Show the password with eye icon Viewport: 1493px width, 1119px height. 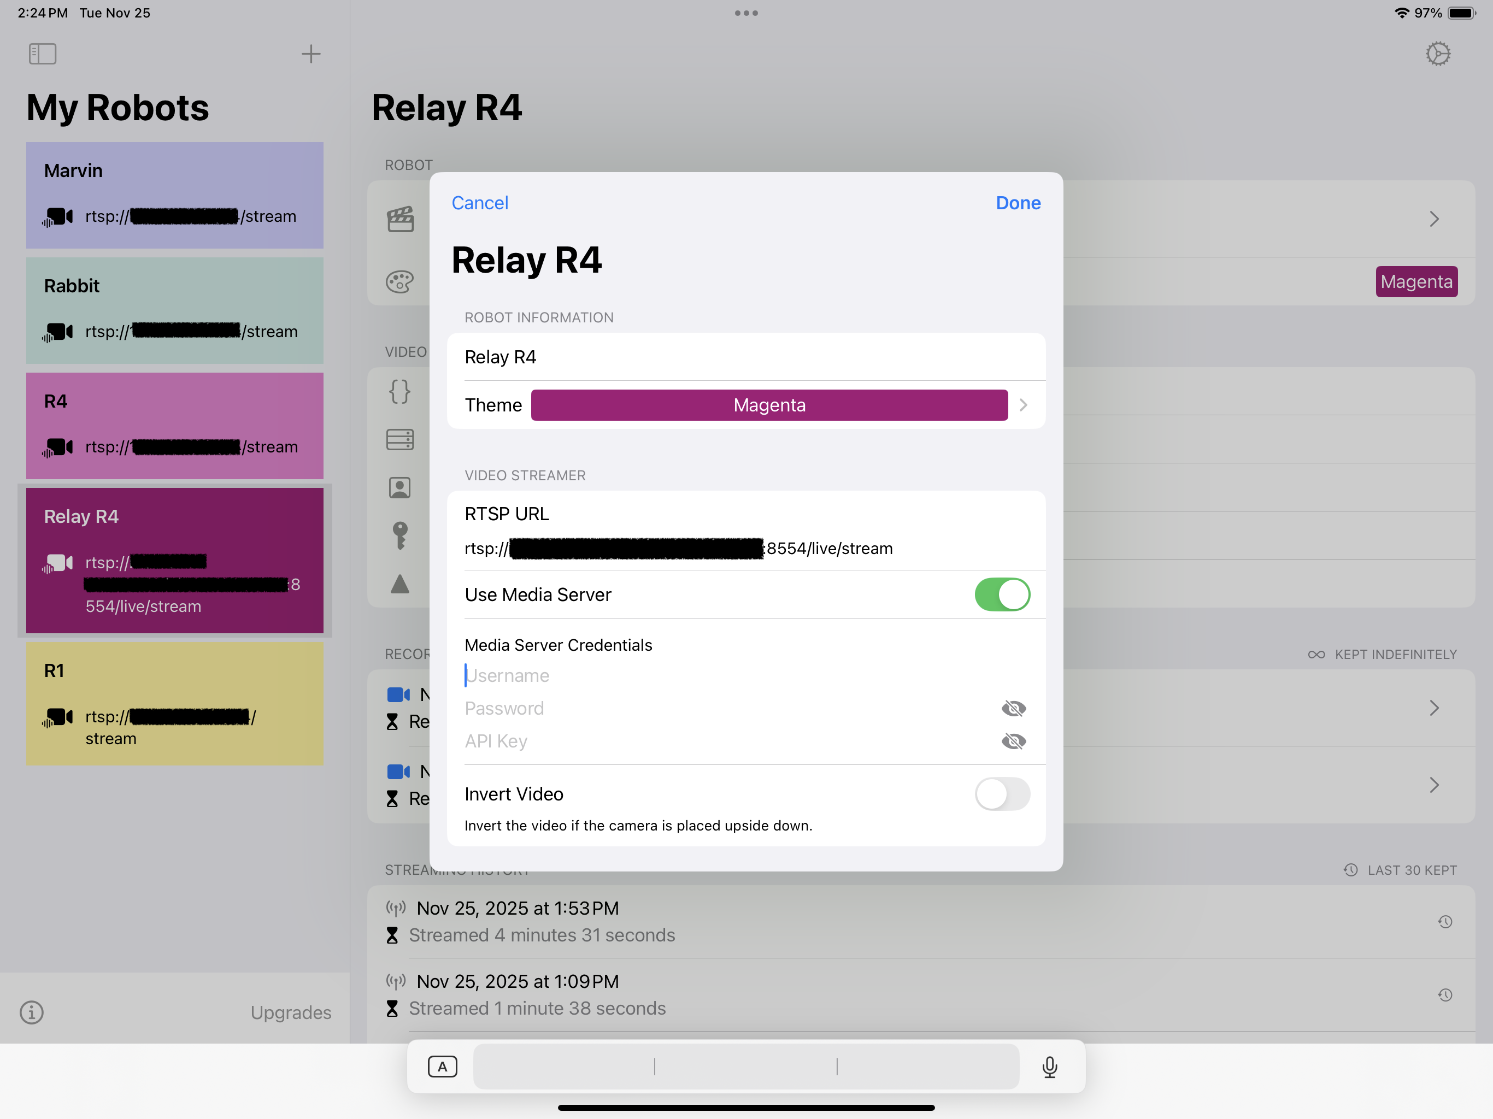pyautogui.click(x=1013, y=709)
